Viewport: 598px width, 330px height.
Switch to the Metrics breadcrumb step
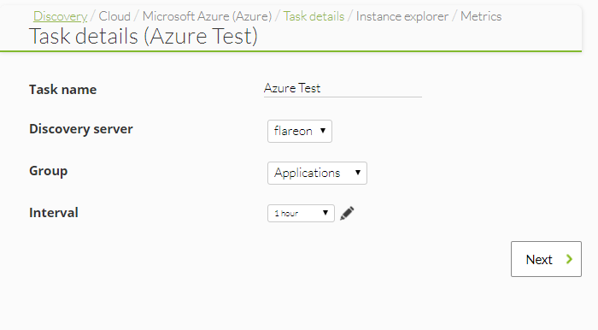pos(481,16)
